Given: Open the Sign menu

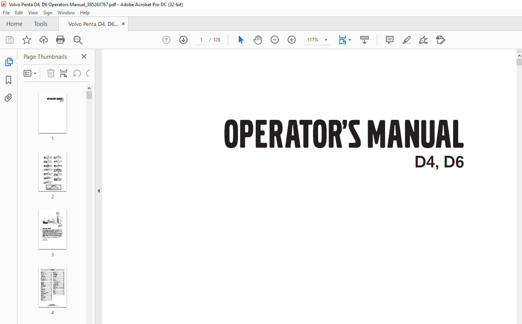Looking at the screenshot, I should coord(48,13).
